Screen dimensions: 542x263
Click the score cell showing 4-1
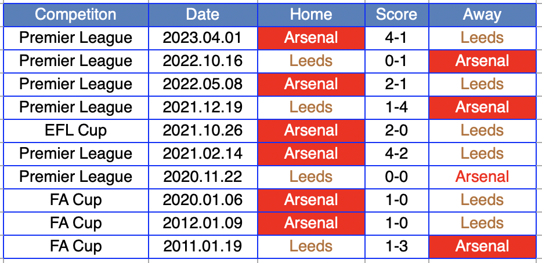397,38
